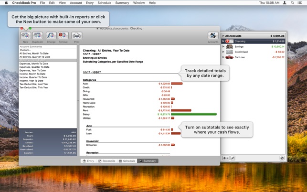This screenshot has height=192, width=307.
Task: Click the menu bar clock Thu 10:08 AM
Action: point(269,3)
